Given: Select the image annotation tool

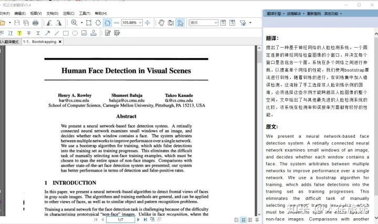Looking at the screenshot, I should coord(84,33).
